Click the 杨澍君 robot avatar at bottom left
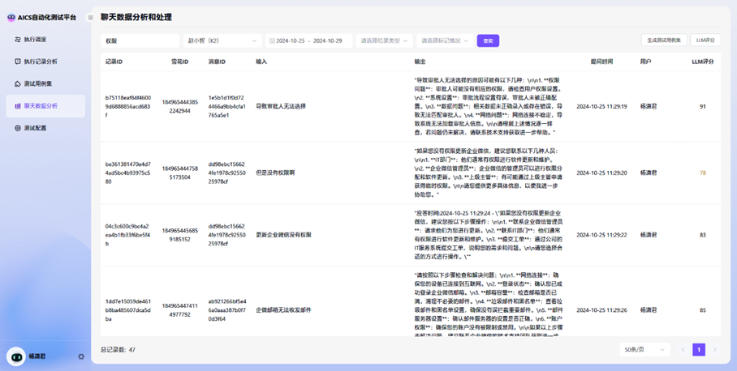The width and height of the screenshot is (737, 371). pyautogui.click(x=16, y=356)
